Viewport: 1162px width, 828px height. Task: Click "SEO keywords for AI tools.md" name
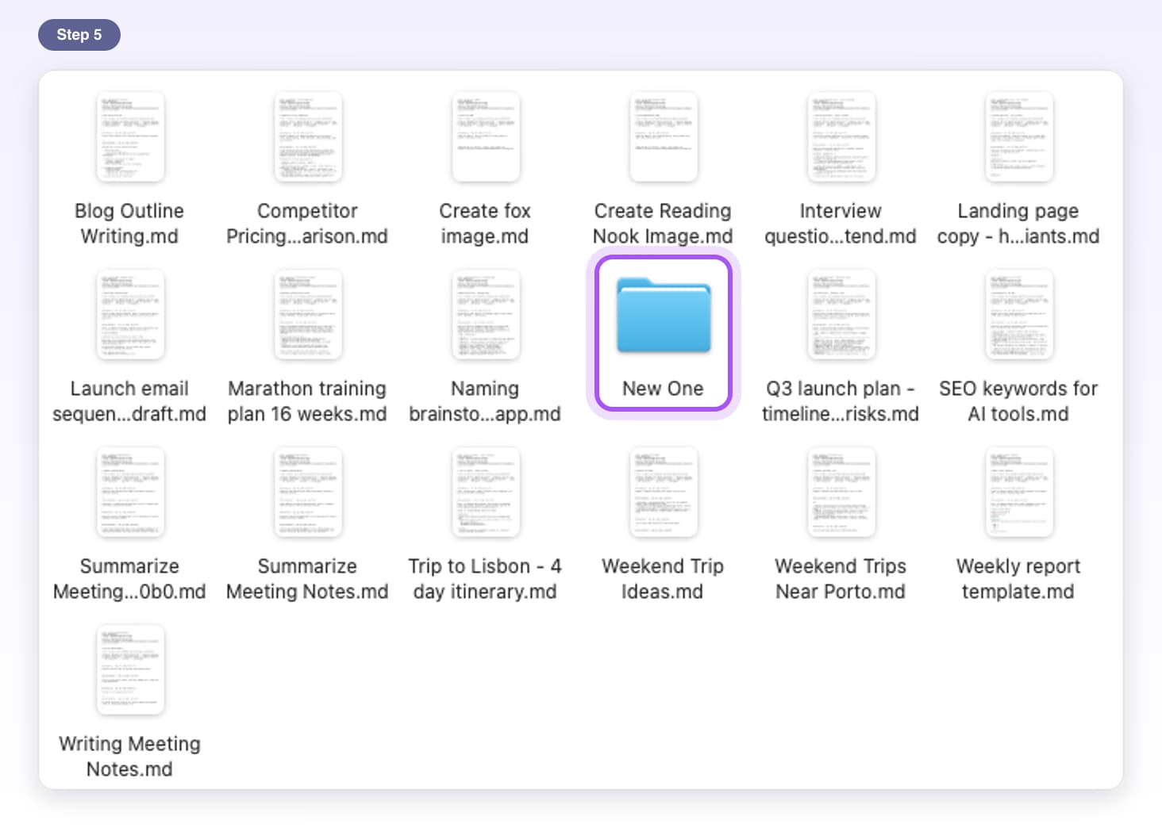1018,401
